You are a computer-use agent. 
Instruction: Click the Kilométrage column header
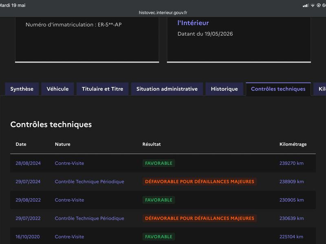pyautogui.click(x=293, y=144)
